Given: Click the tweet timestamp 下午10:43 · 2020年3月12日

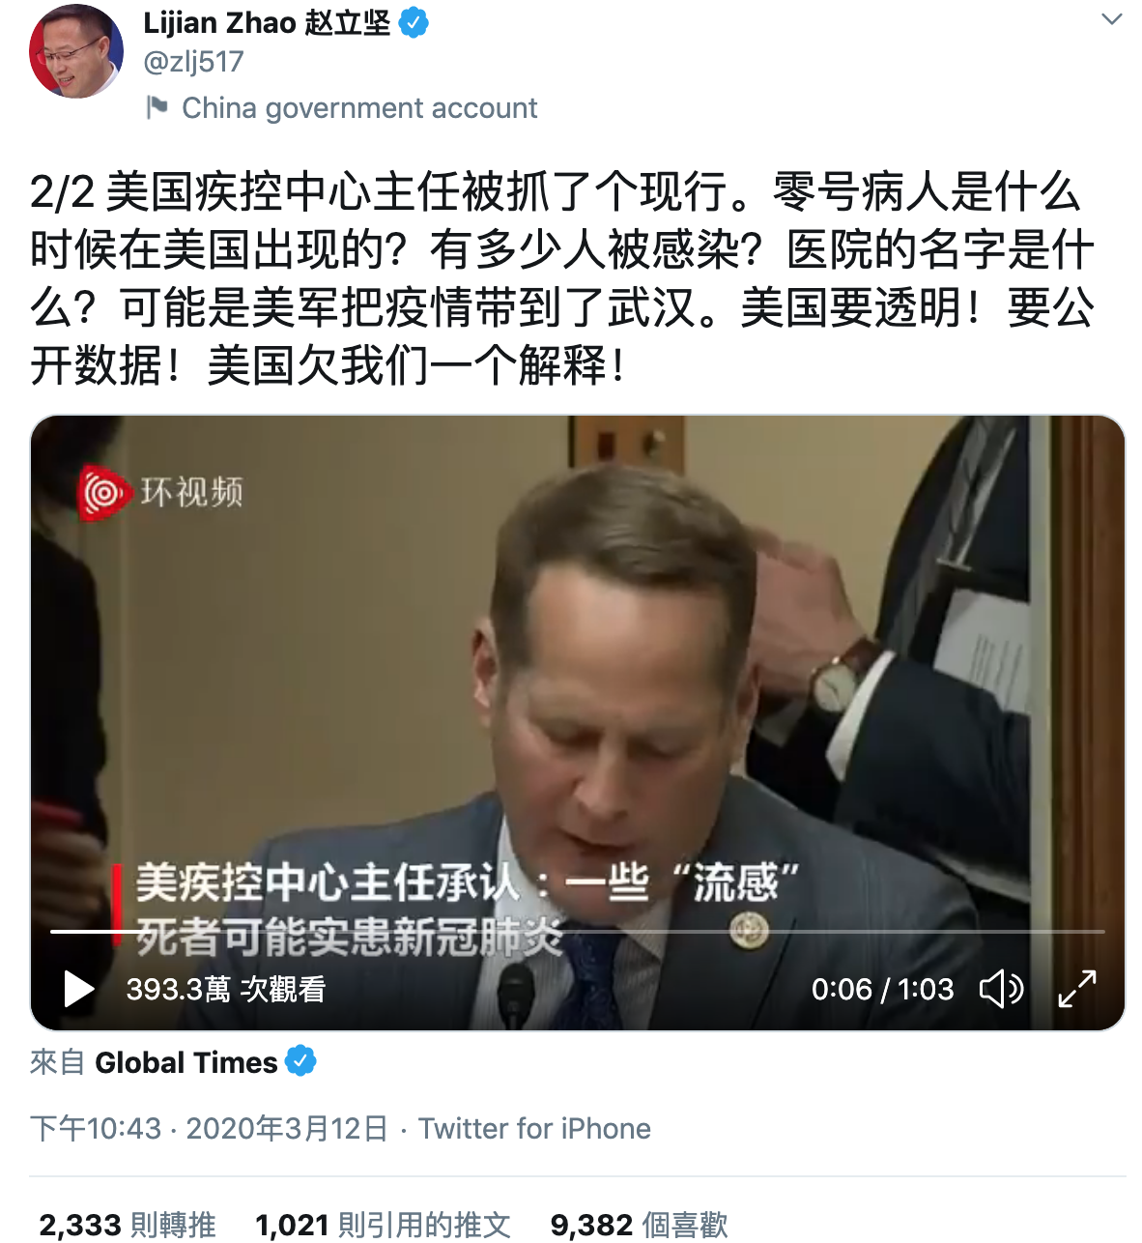Looking at the screenshot, I should click(209, 1128).
